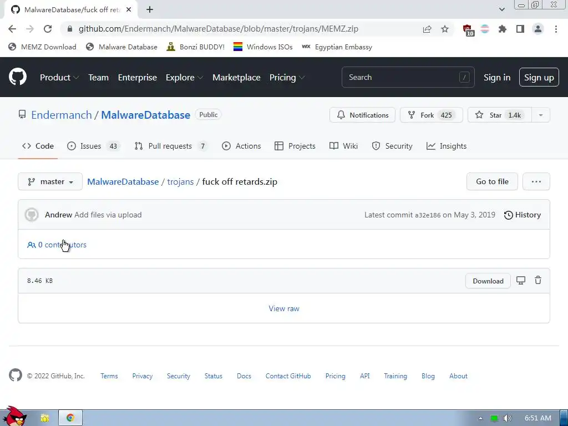Bookmark this page with the star icon
Viewport: 568px width, 426px height.
click(445, 29)
